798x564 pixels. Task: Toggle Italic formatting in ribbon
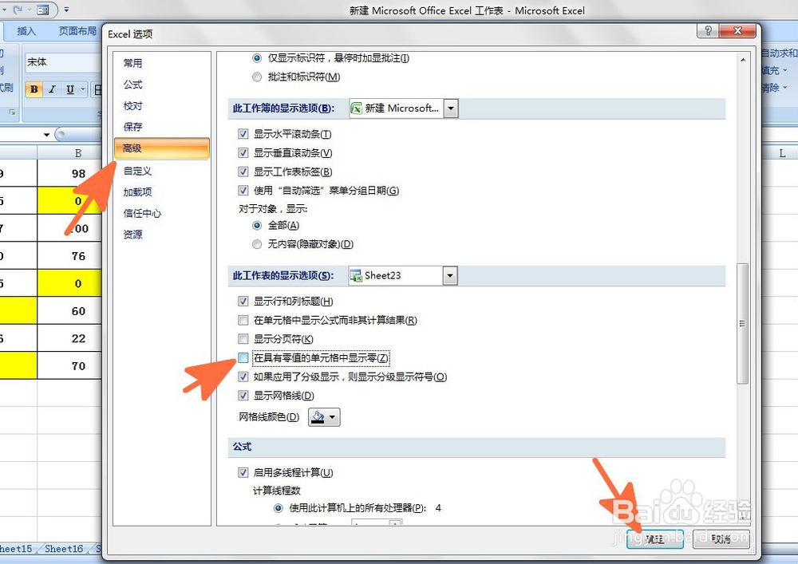click(52, 89)
